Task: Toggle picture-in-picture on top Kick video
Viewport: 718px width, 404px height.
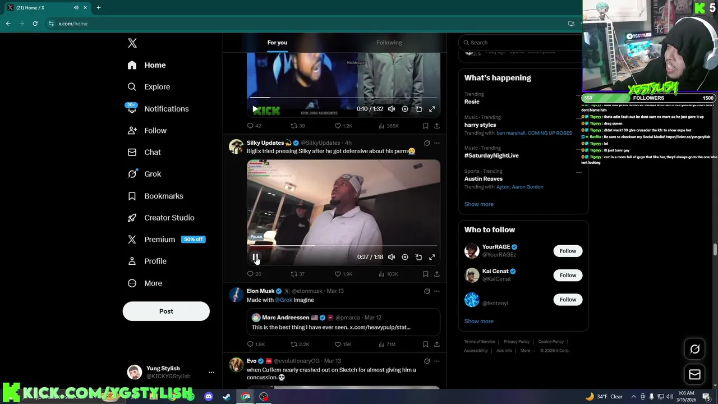Action: [x=418, y=109]
